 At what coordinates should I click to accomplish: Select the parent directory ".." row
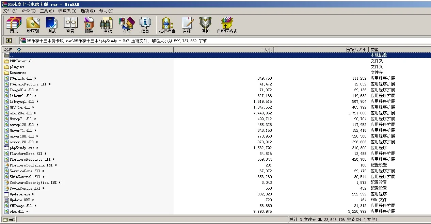(x=12, y=55)
